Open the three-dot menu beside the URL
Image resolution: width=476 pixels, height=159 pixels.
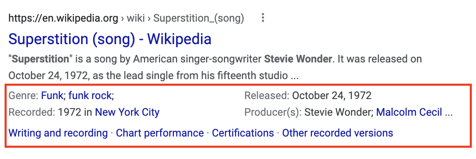[263, 18]
